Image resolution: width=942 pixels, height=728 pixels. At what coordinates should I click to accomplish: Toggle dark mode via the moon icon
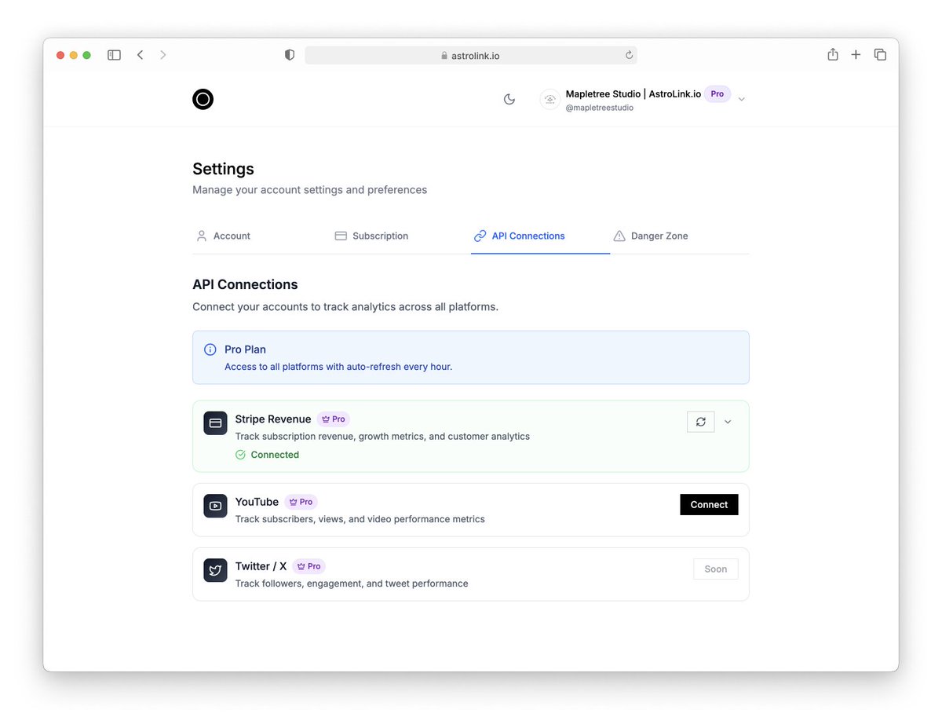pyautogui.click(x=509, y=99)
